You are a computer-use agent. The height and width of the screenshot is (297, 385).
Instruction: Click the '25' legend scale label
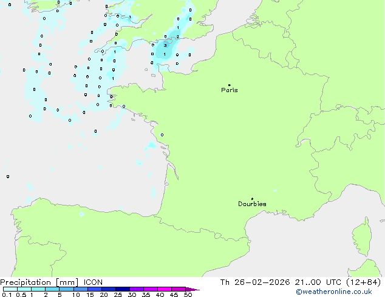[x=118, y=295]
